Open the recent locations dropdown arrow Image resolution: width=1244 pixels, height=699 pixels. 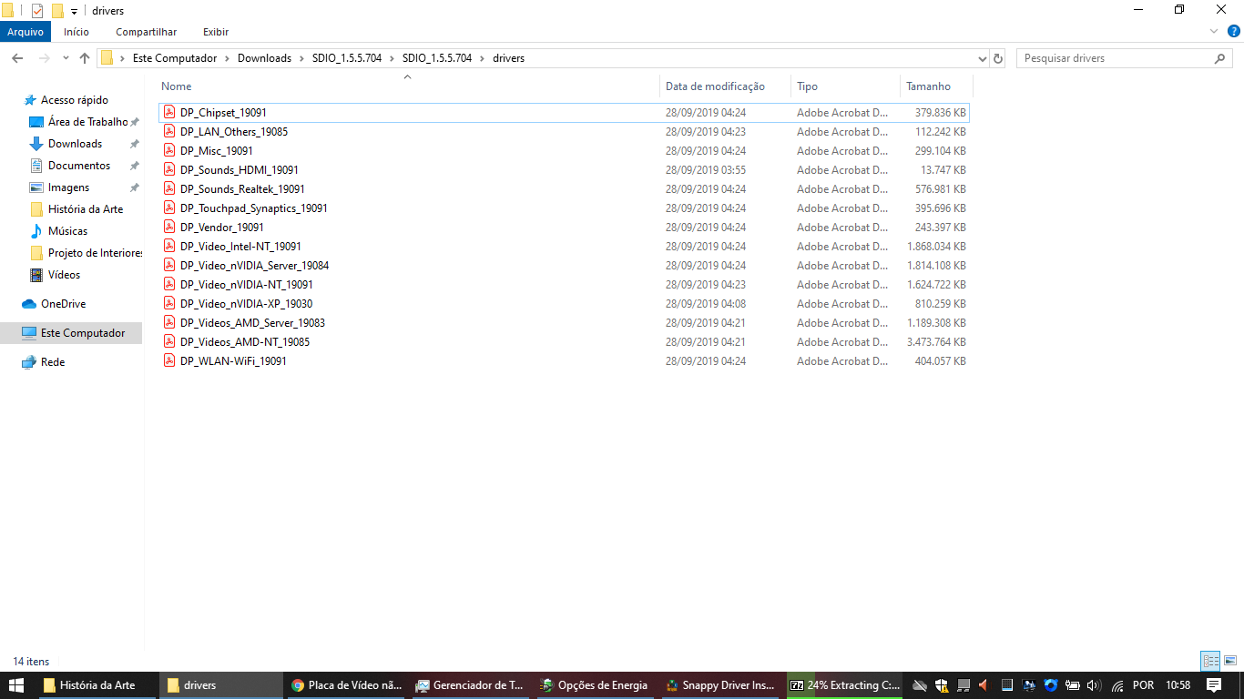coord(66,58)
